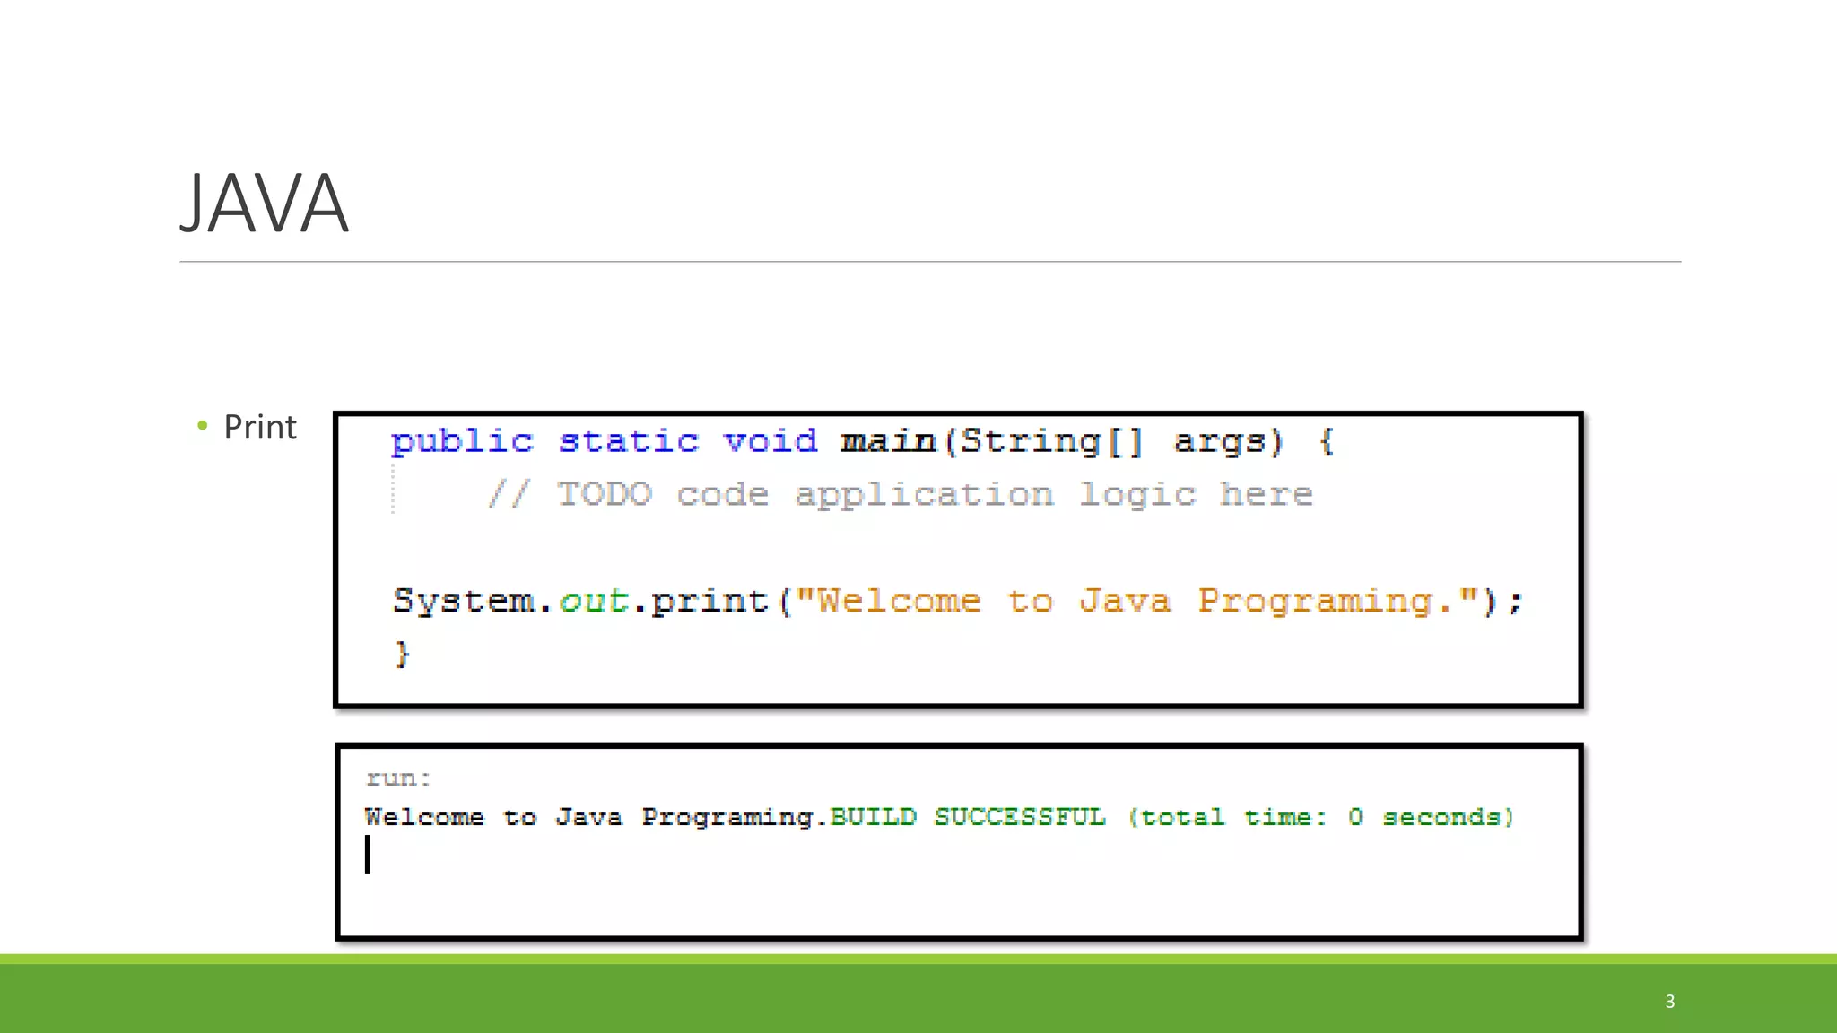Click the text cursor in output box

click(368, 855)
